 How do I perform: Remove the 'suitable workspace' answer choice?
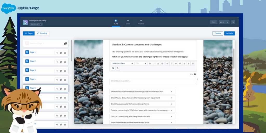(171, 92)
